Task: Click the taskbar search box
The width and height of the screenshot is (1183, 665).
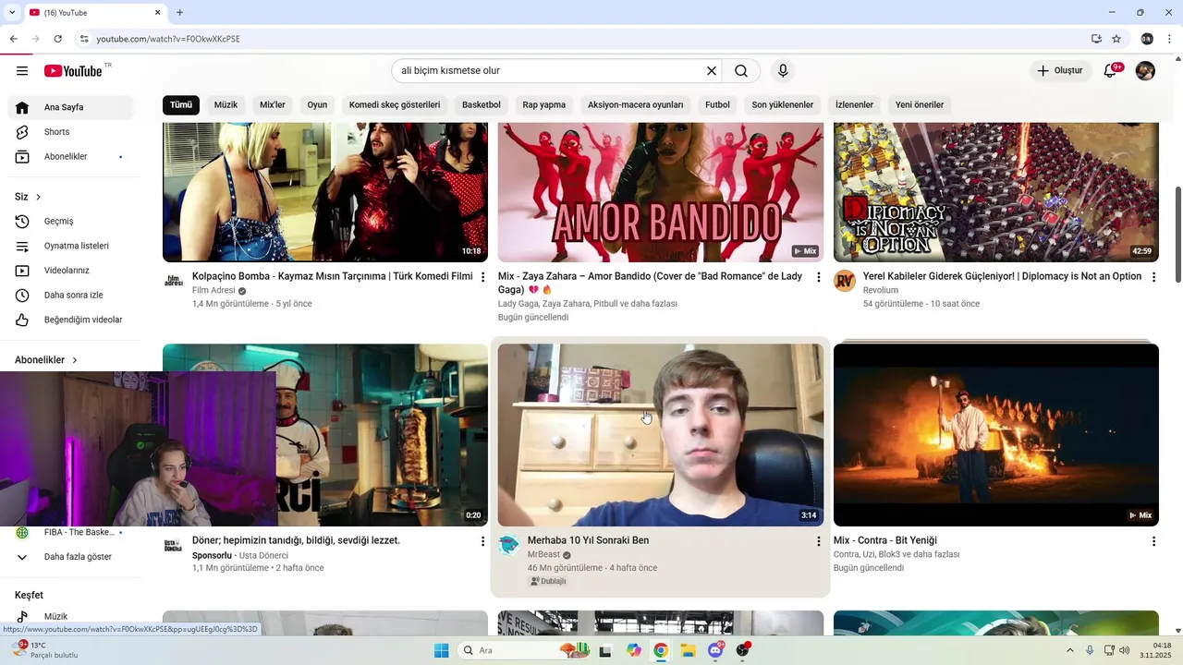Action: (x=523, y=650)
